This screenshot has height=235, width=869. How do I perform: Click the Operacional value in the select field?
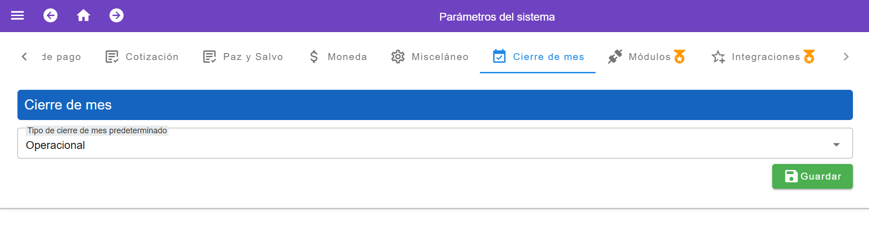click(56, 145)
